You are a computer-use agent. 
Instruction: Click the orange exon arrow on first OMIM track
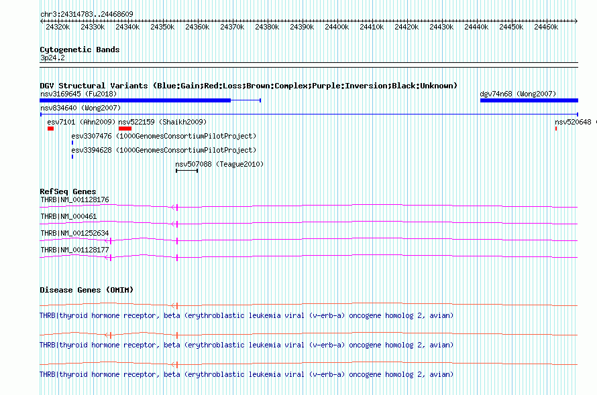pos(174,306)
